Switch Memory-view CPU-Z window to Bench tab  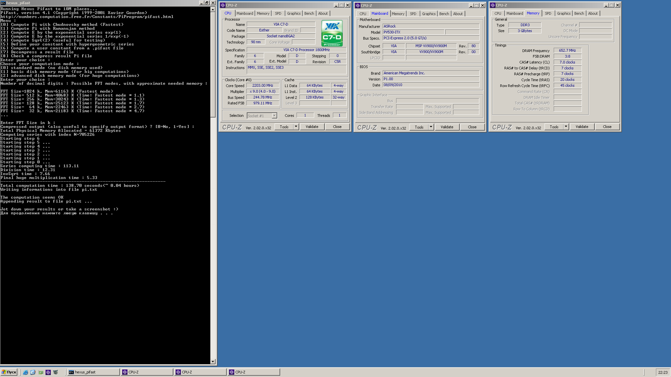point(579,13)
